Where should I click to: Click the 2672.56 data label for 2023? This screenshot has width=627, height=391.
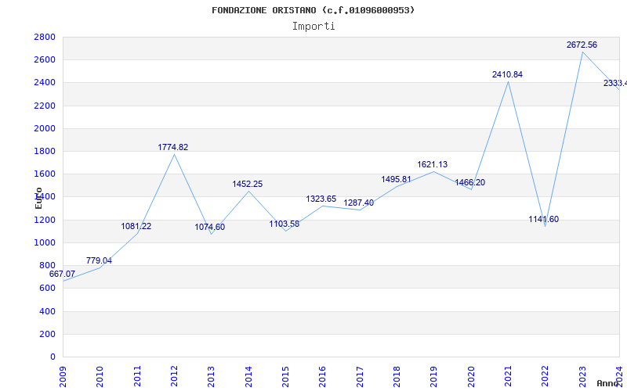pyautogui.click(x=582, y=45)
